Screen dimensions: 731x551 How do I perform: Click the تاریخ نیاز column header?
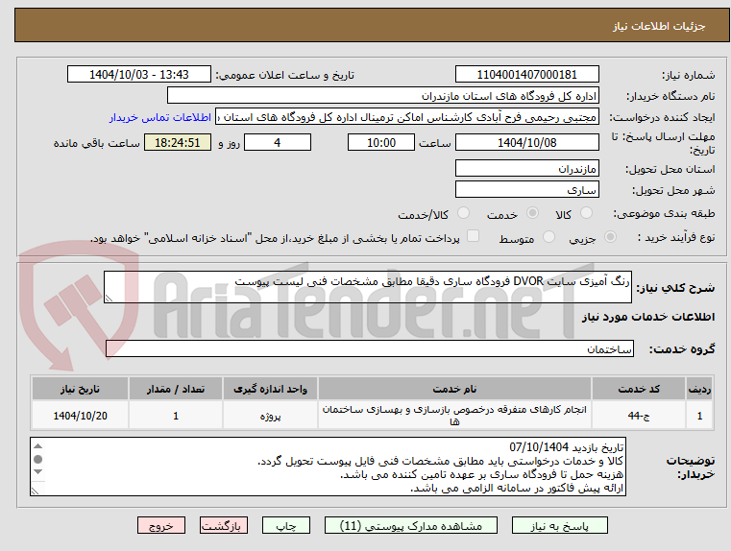point(80,389)
